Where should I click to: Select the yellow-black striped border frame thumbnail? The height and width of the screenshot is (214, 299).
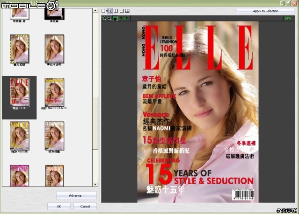20,49
